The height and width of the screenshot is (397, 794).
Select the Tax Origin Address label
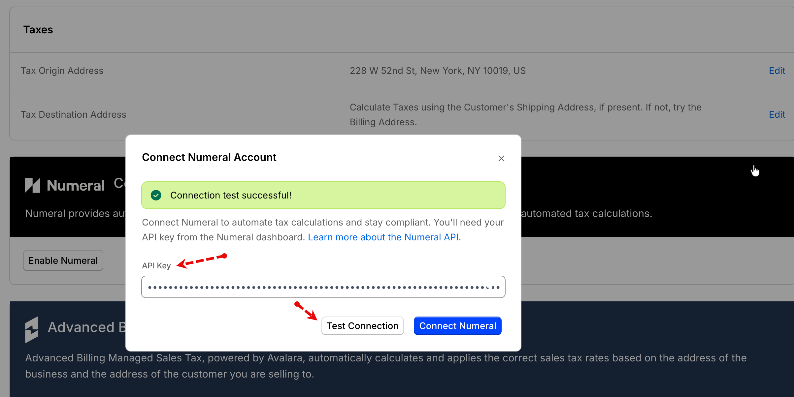(x=62, y=71)
